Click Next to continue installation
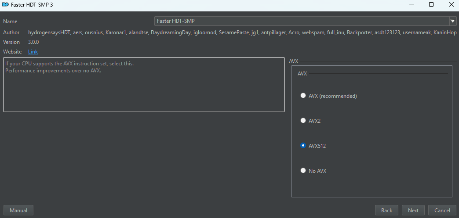 tap(413, 210)
